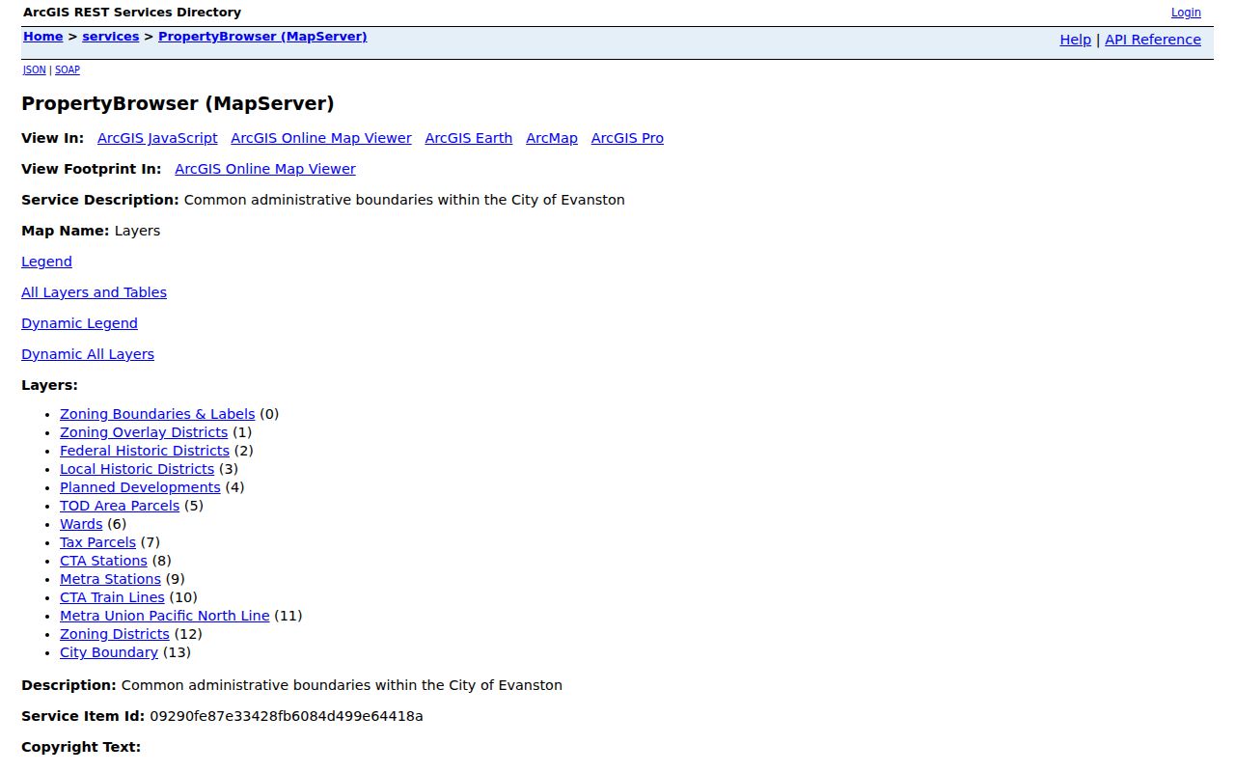The width and height of the screenshot is (1235, 772).
Task: Open the CTA Stations layer
Action: pyautogui.click(x=103, y=561)
